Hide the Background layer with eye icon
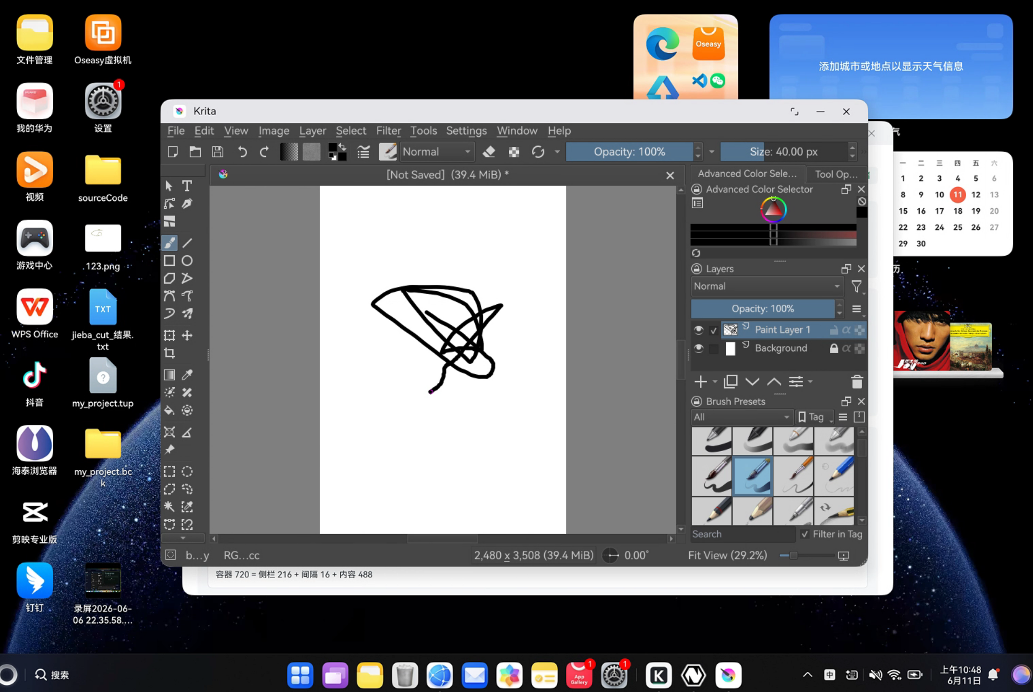Viewport: 1033px width, 692px height. (698, 348)
